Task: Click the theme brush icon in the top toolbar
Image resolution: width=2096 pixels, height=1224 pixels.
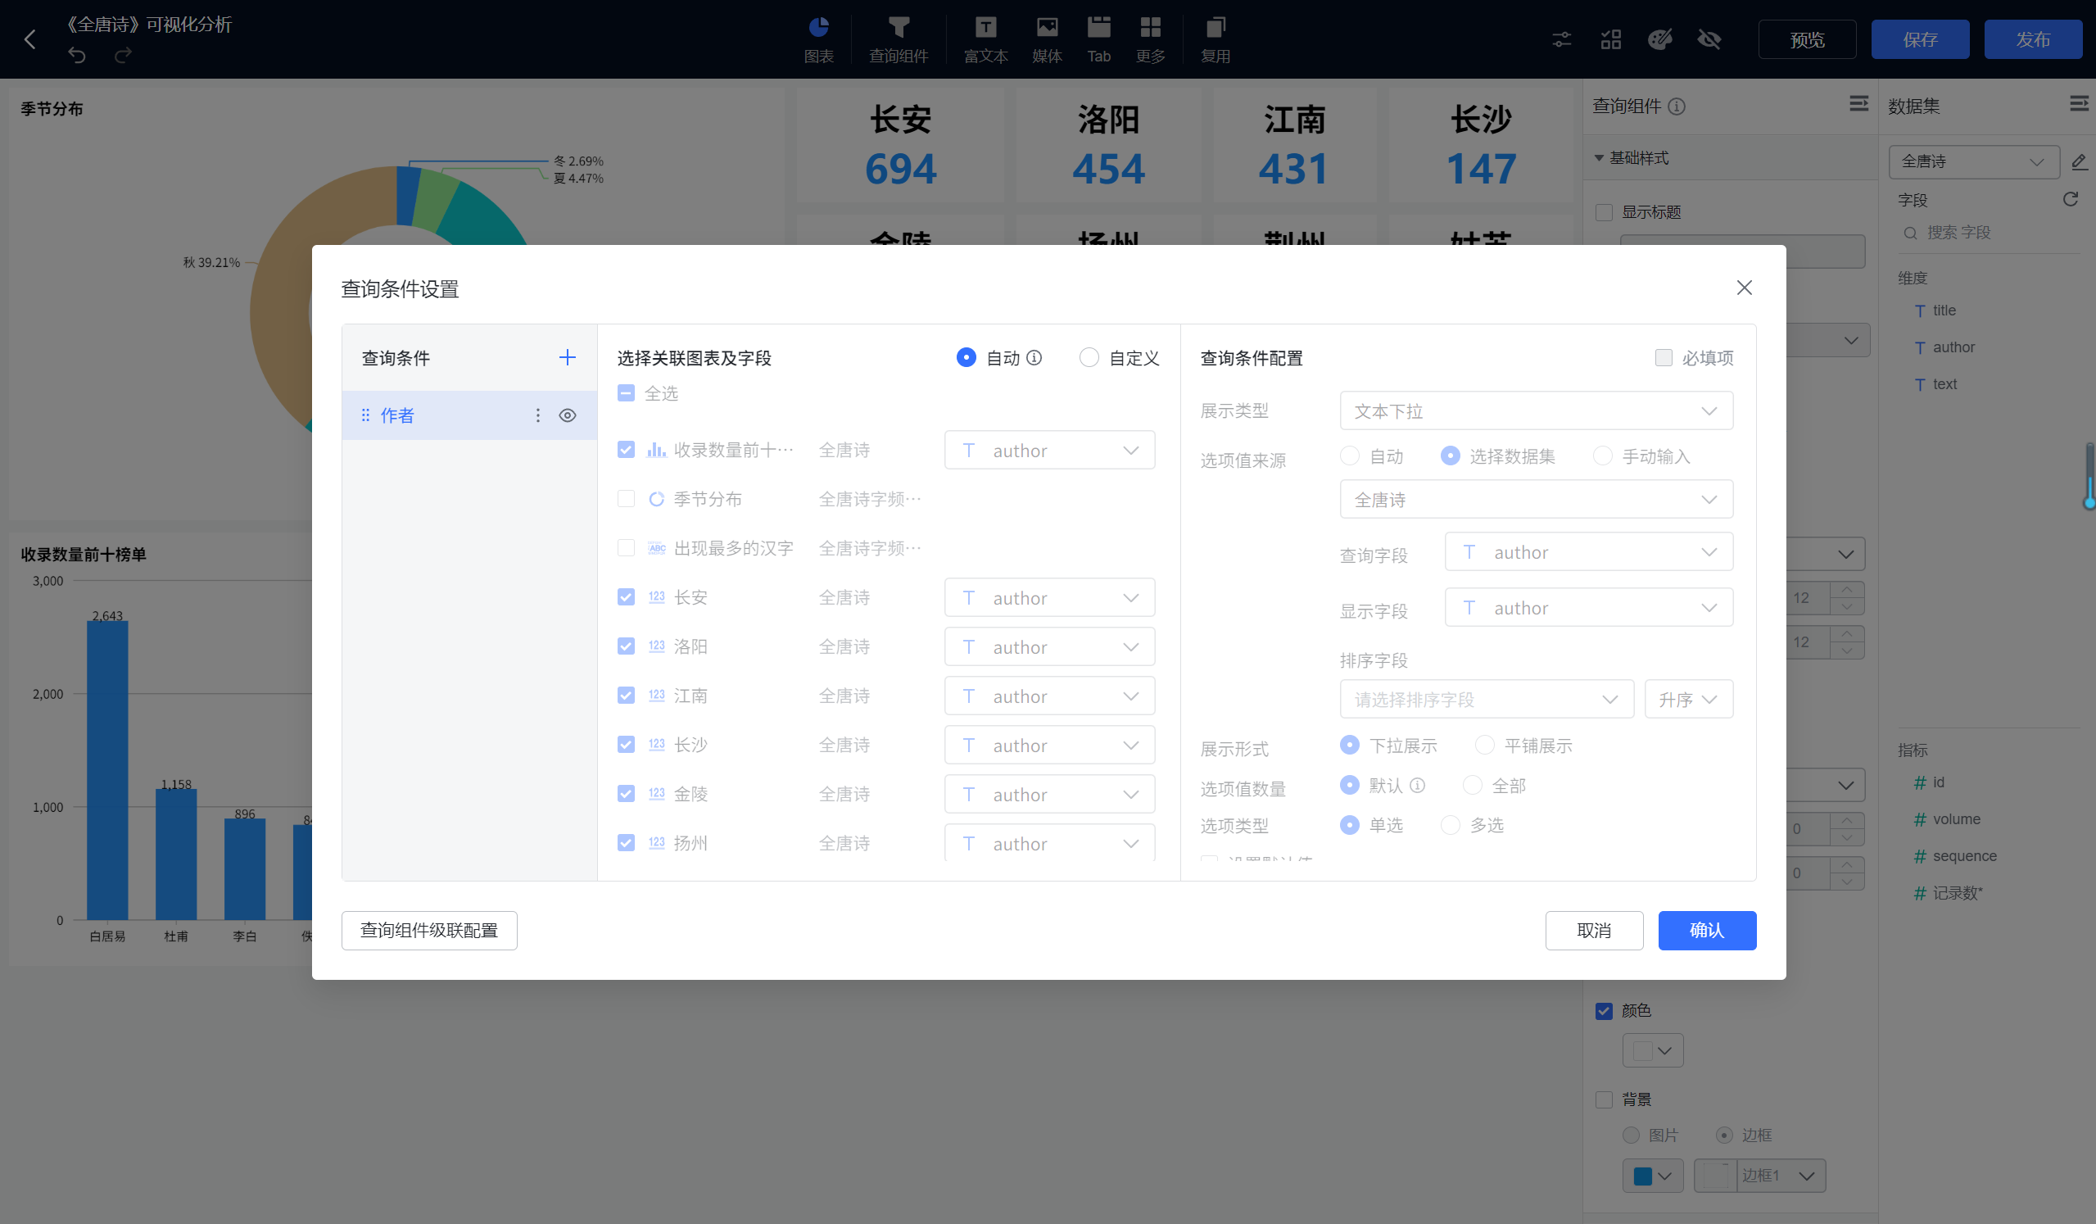Action: (1660, 39)
